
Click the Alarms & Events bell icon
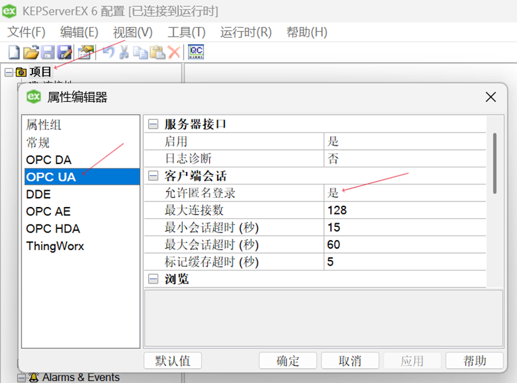[x=34, y=377]
